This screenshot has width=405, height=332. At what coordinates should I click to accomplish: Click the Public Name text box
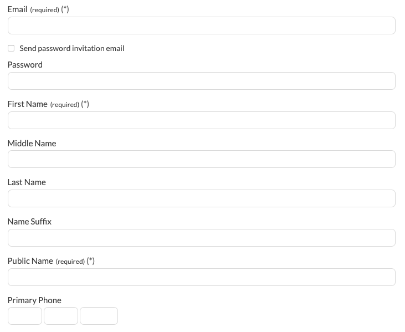pos(201,277)
